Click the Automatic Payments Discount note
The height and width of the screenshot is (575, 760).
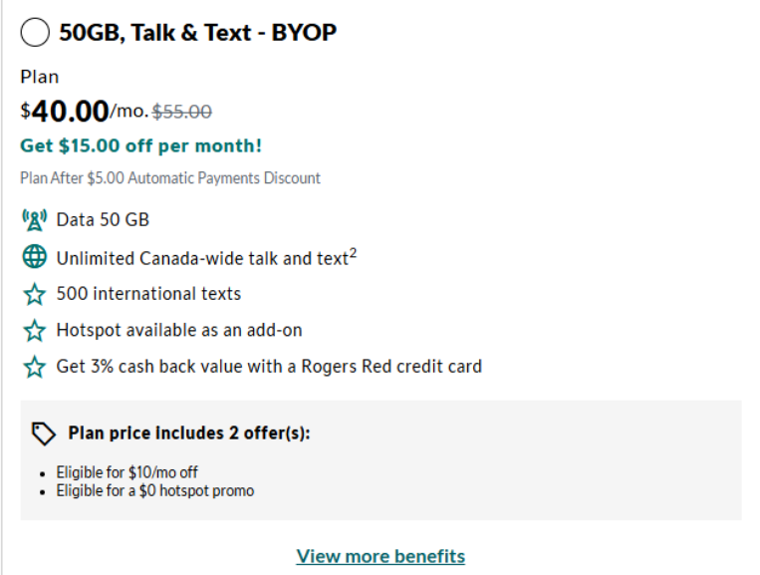(x=170, y=178)
